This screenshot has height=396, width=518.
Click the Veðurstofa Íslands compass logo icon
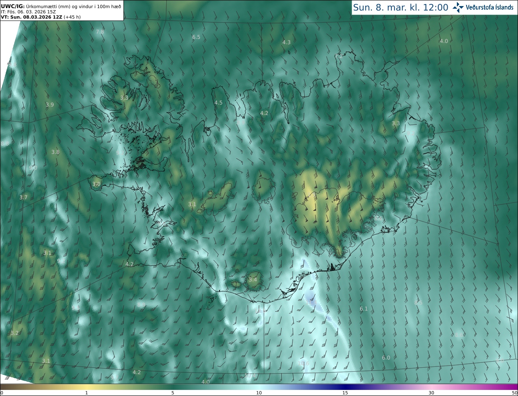[x=458, y=7]
